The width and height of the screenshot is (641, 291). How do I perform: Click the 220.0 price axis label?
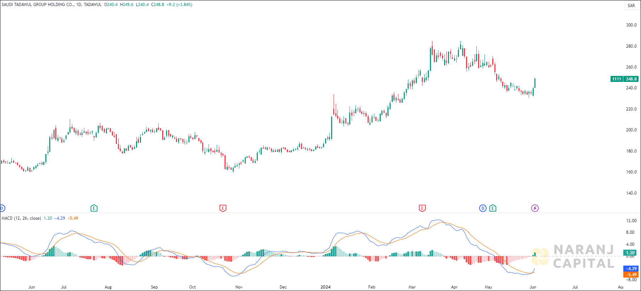(x=631, y=109)
